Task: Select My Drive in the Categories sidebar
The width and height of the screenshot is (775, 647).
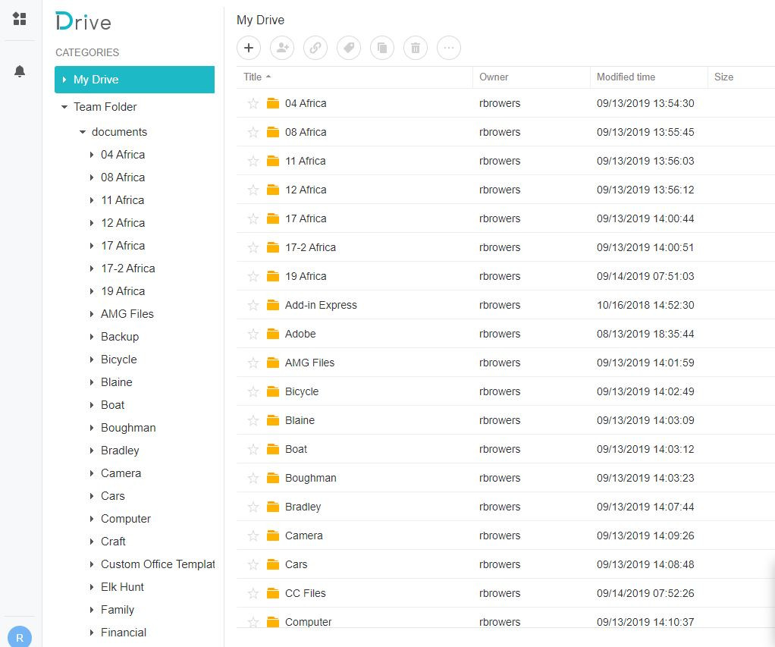Action: (x=96, y=79)
